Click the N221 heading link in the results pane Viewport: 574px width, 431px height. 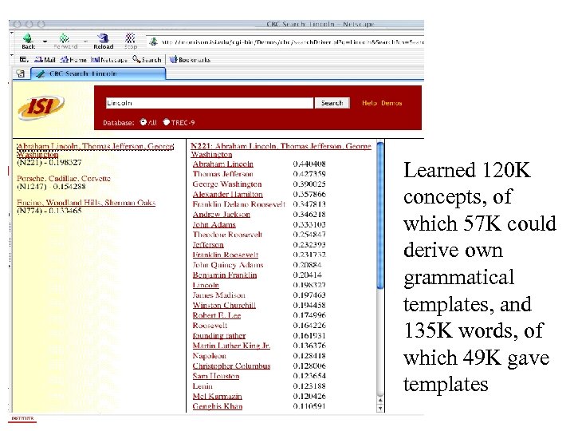tap(281, 150)
